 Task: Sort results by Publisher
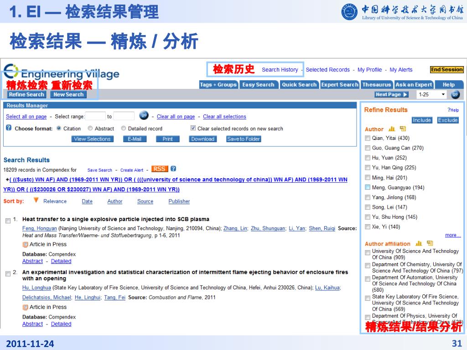click(x=179, y=201)
